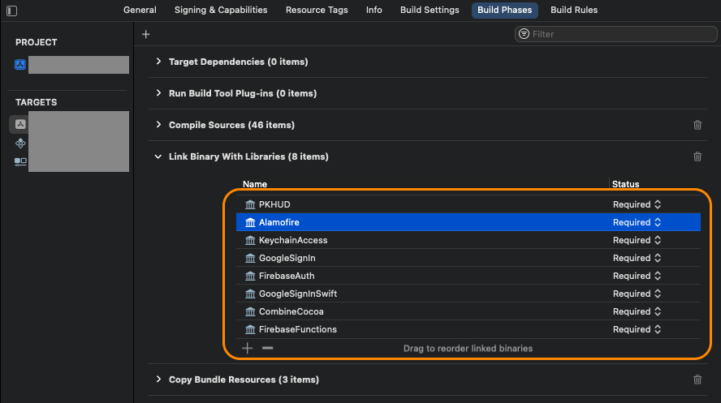Add a linked library with plus button
Viewport: 721px width, 403px height.
[248, 349]
